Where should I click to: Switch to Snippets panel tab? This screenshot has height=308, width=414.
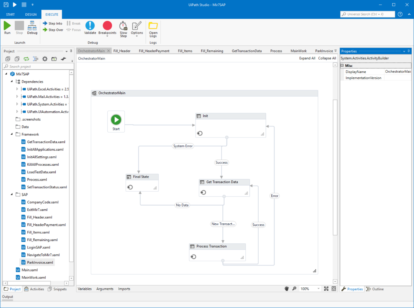click(57, 289)
